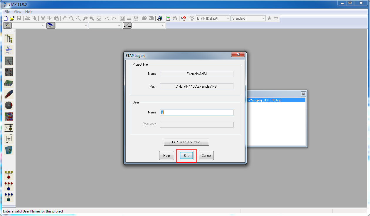
Task: Open the ETAP License Wizard
Action: pos(186,142)
